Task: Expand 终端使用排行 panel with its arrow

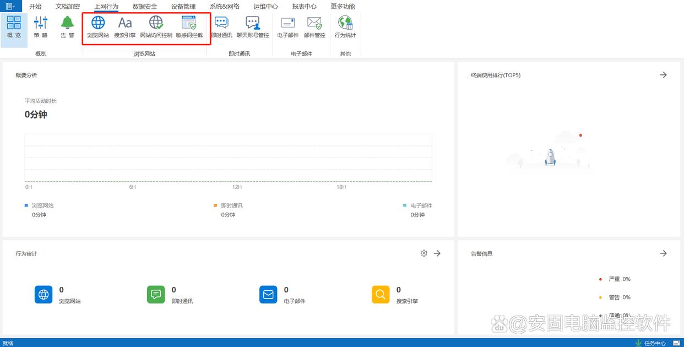Action: tap(663, 75)
